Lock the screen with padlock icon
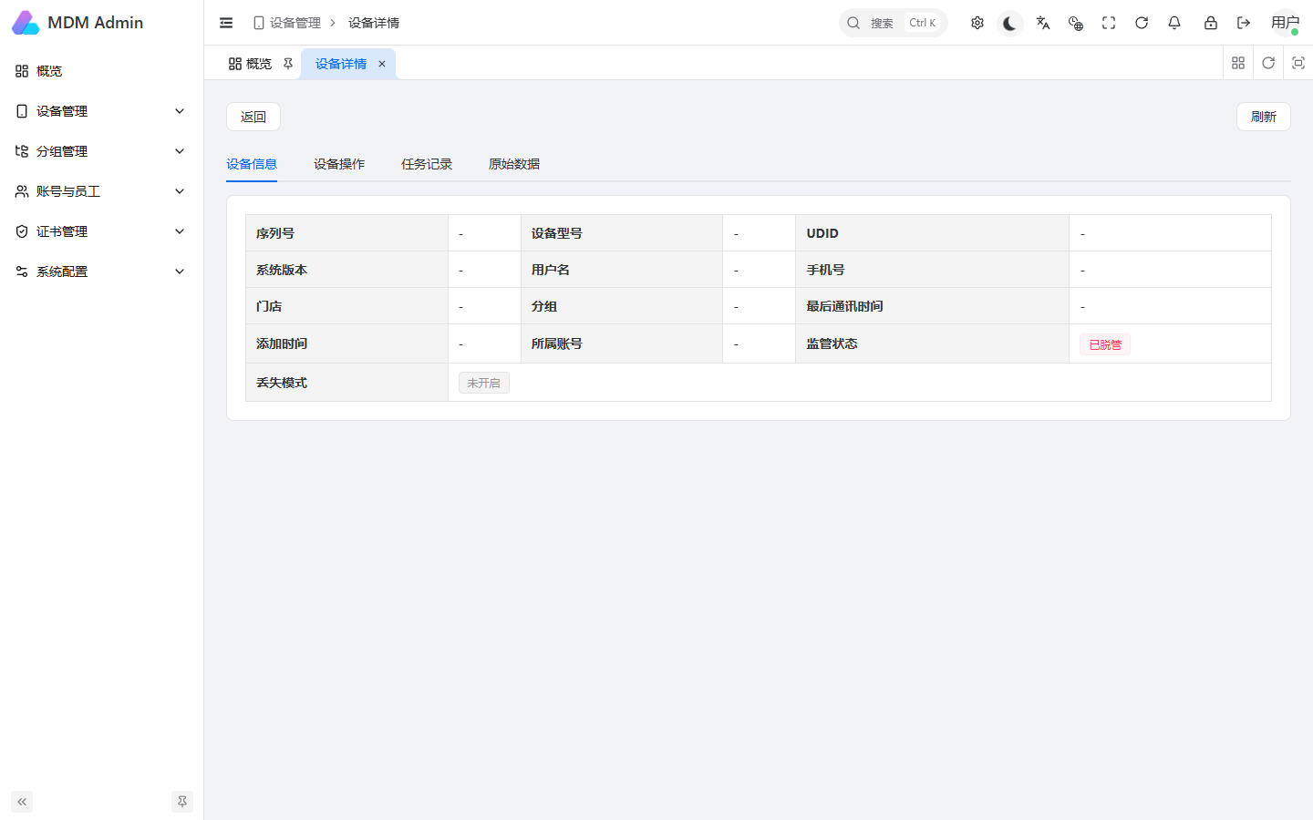This screenshot has height=820, width=1313. pyautogui.click(x=1211, y=23)
